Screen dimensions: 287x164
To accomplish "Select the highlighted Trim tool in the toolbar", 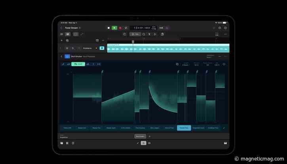I will [135, 34].
